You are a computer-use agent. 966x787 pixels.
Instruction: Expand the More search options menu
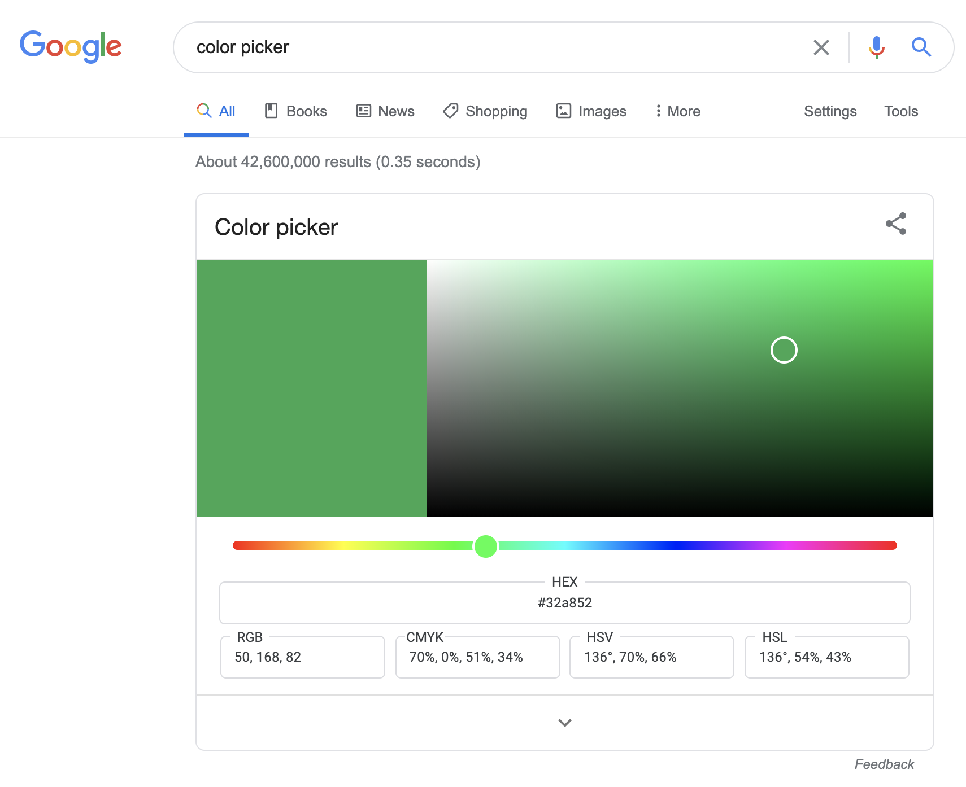tap(677, 111)
